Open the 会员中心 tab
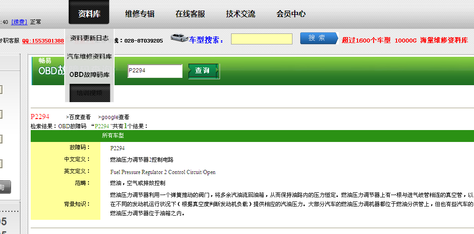Image resolution: width=474 pixels, height=234 pixels. coord(291,14)
